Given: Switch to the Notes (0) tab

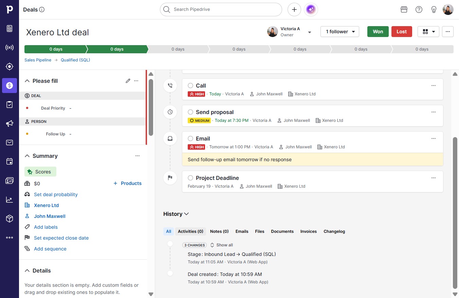Looking at the screenshot, I should (x=219, y=231).
